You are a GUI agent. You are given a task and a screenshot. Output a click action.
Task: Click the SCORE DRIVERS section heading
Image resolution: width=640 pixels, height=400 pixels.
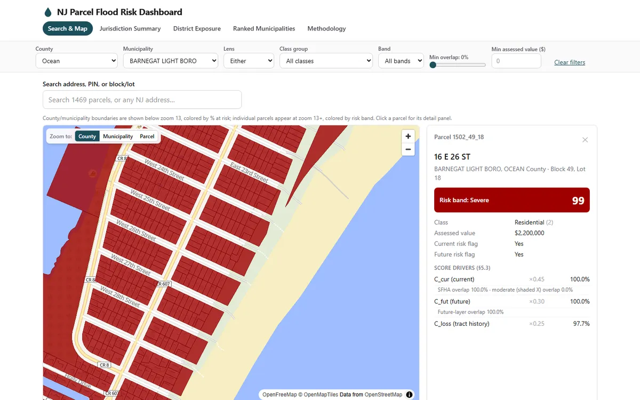pos(462,268)
